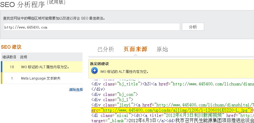Click the dl class="nicai" source line
Image resolution: width=254 pixels, height=123 pixels.
click(172, 115)
